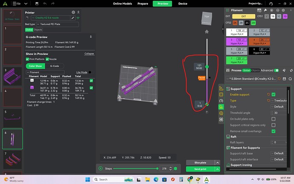The image size is (294, 184).
Task: Uncheck filament 3 visibility checkbox
Action: 91,88
